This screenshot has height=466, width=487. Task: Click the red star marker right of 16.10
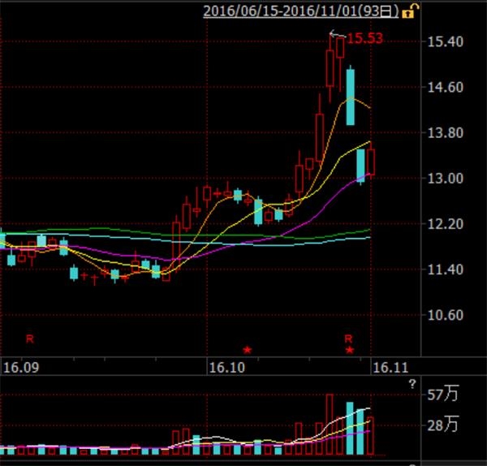tap(248, 350)
